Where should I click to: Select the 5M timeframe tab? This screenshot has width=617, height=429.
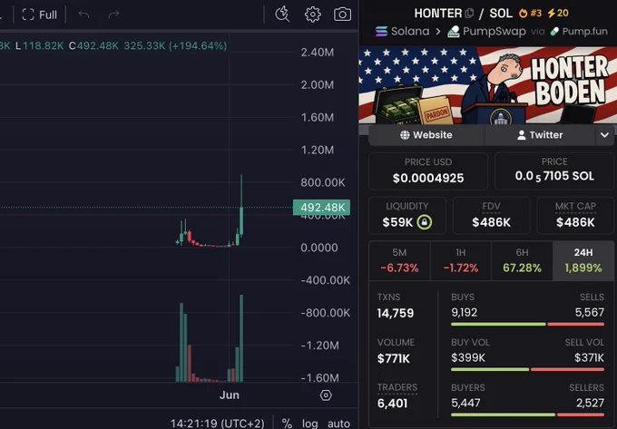[399, 260]
